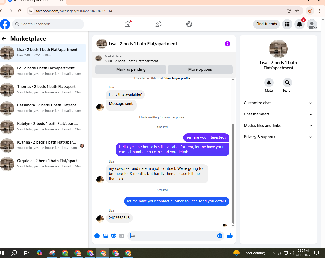
Task: Open the Cassandra conversation in the list
Action: coord(43,109)
